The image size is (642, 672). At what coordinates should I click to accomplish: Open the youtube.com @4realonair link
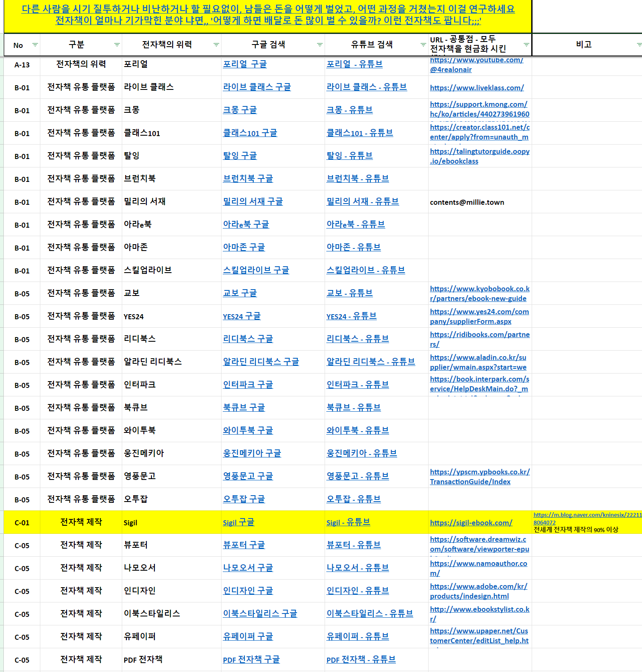click(477, 64)
